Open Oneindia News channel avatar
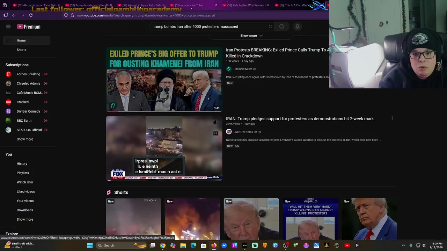Image resolution: width=447 pixels, height=251 pixels. point(229,69)
